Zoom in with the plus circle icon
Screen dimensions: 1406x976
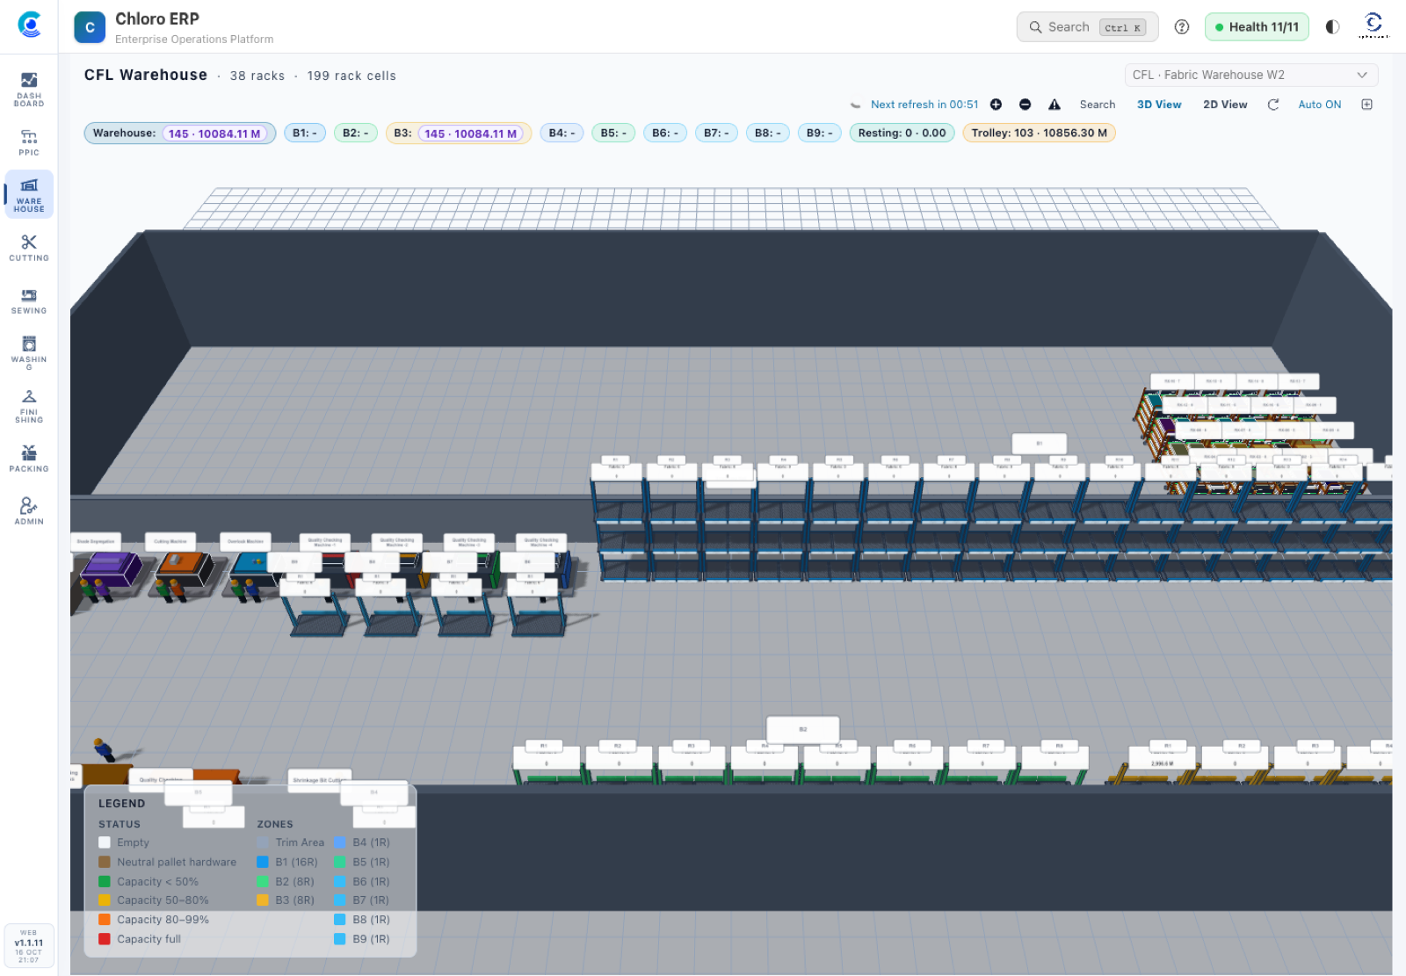pos(996,105)
